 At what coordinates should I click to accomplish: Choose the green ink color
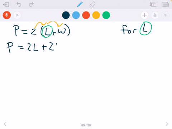pos(106,15)
